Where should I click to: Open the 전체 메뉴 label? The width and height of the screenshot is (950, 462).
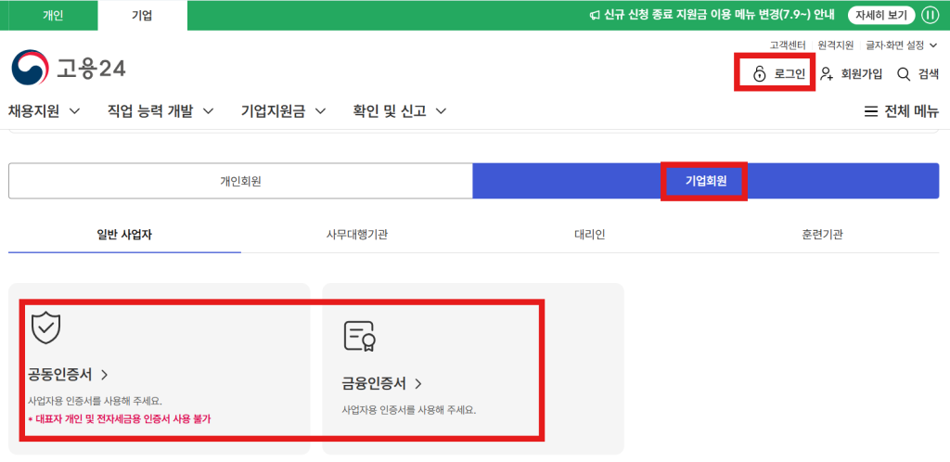(912, 111)
